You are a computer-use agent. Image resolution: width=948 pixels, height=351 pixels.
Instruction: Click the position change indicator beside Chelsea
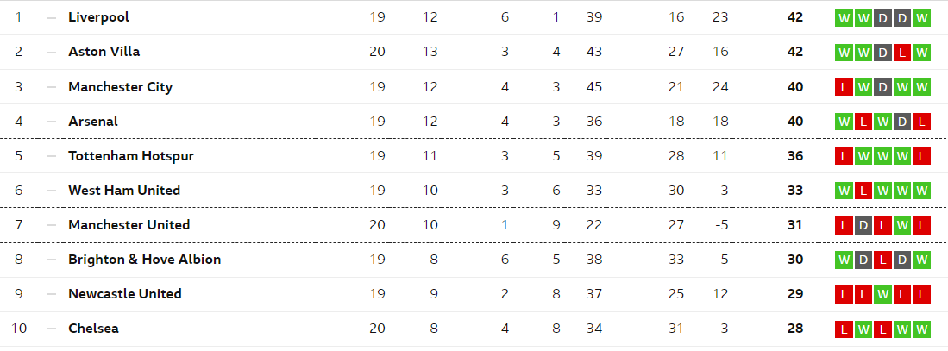click(x=52, y=329)
